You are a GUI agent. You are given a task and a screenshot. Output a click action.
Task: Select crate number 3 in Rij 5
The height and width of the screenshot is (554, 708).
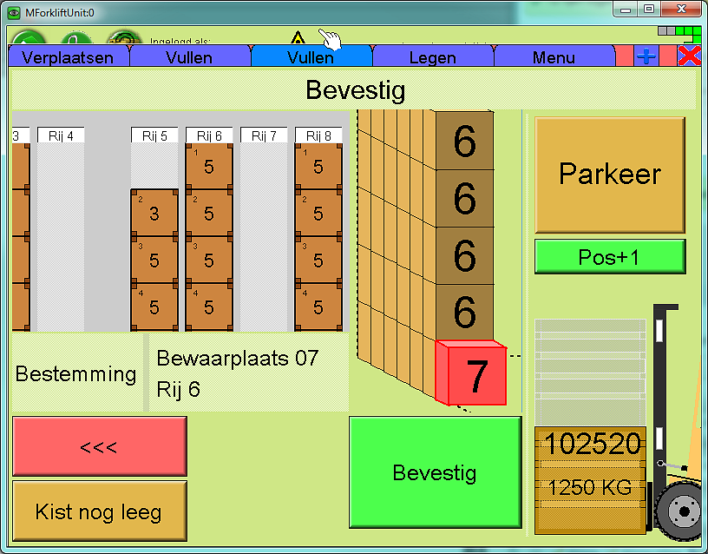[154, 213]
